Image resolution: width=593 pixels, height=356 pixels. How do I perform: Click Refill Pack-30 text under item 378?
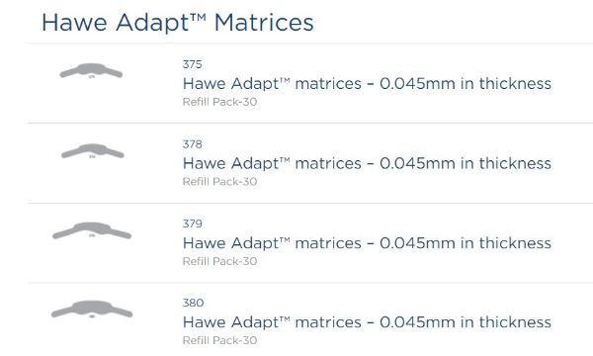(x=219, y=182)
